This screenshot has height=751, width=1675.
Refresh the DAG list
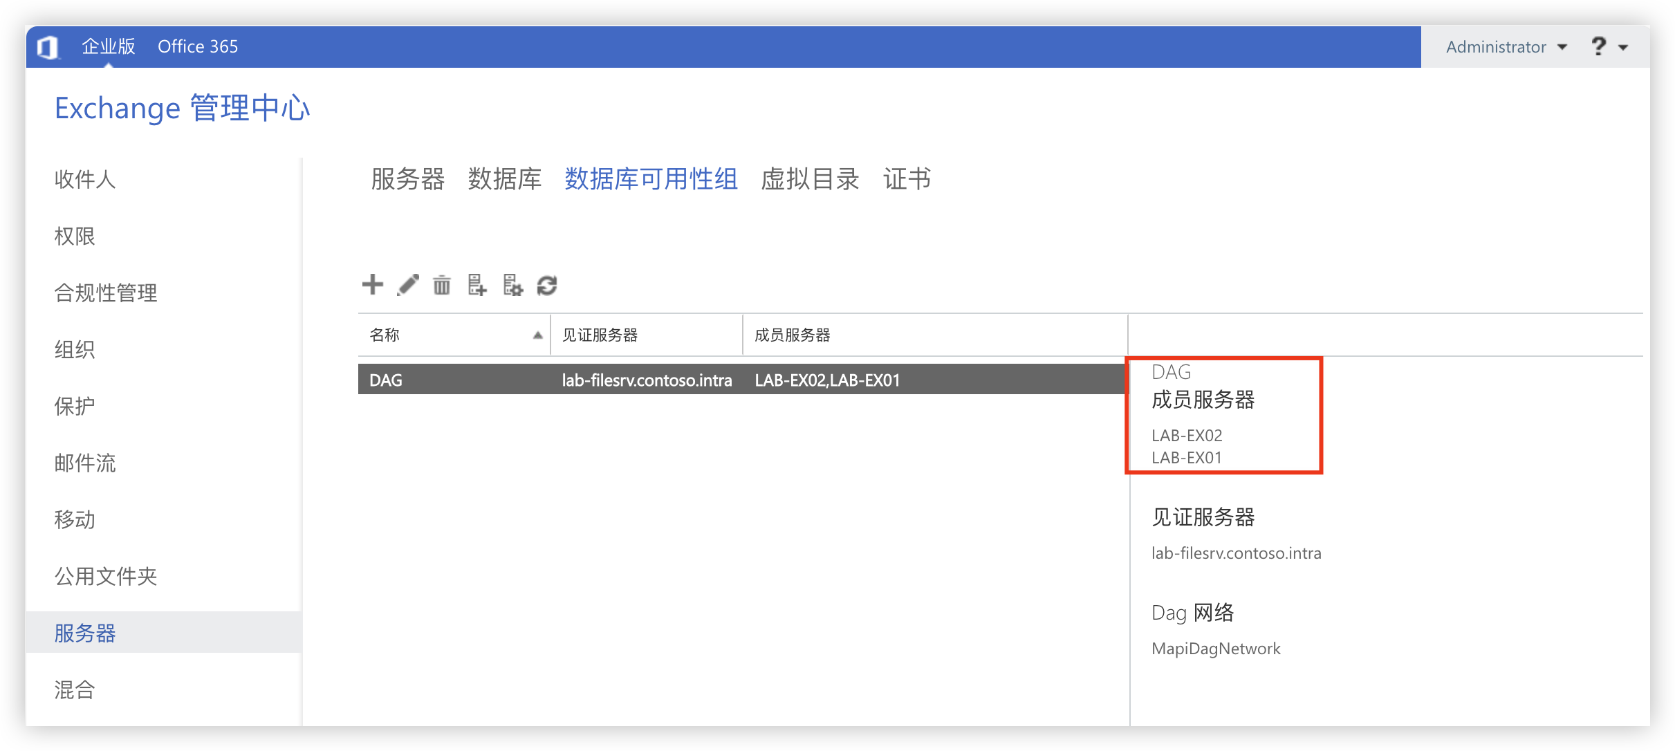coord(547,285)
